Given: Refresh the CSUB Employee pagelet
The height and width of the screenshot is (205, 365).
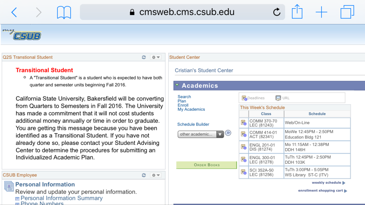Looking at the screenshot, I should 144,175.
